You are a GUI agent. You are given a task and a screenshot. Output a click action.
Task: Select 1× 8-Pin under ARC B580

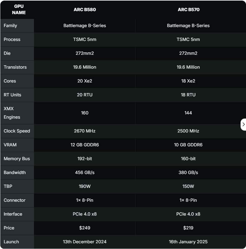[x=85, y=200]
